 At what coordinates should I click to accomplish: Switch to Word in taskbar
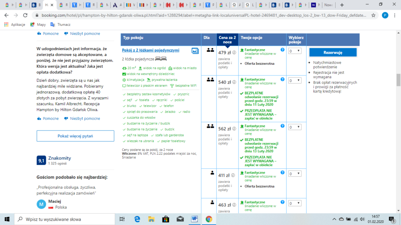pos(194,219)
